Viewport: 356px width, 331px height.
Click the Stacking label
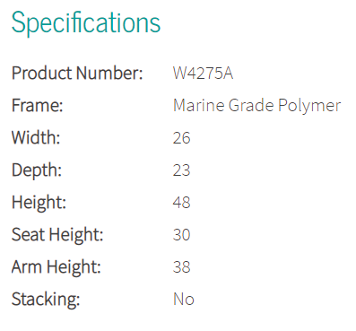tap(46, 300)
